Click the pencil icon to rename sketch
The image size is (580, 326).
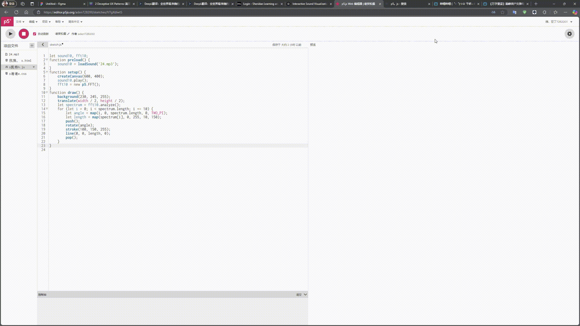click(68, 34)
